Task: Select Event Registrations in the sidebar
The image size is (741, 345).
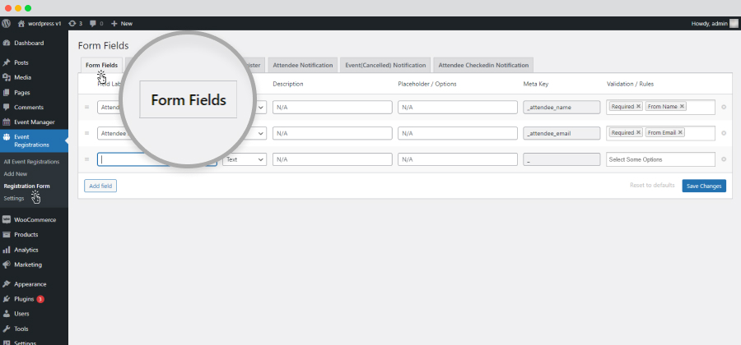Action: tap(34, 140)
